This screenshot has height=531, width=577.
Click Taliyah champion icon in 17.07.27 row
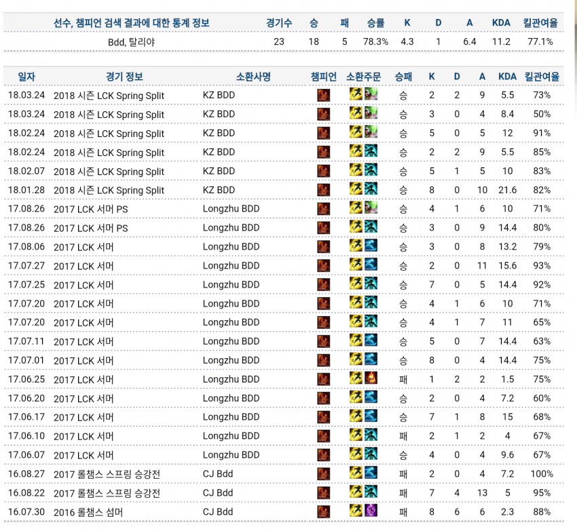pyautogui.click(x=323, y=266)
